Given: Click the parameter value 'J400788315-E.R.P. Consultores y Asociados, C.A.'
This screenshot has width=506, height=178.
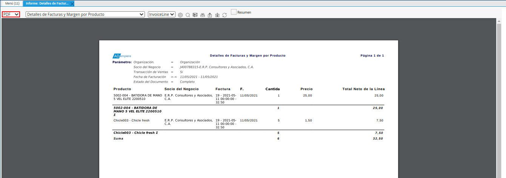Looking at the screenshot, I should (217, 67).
